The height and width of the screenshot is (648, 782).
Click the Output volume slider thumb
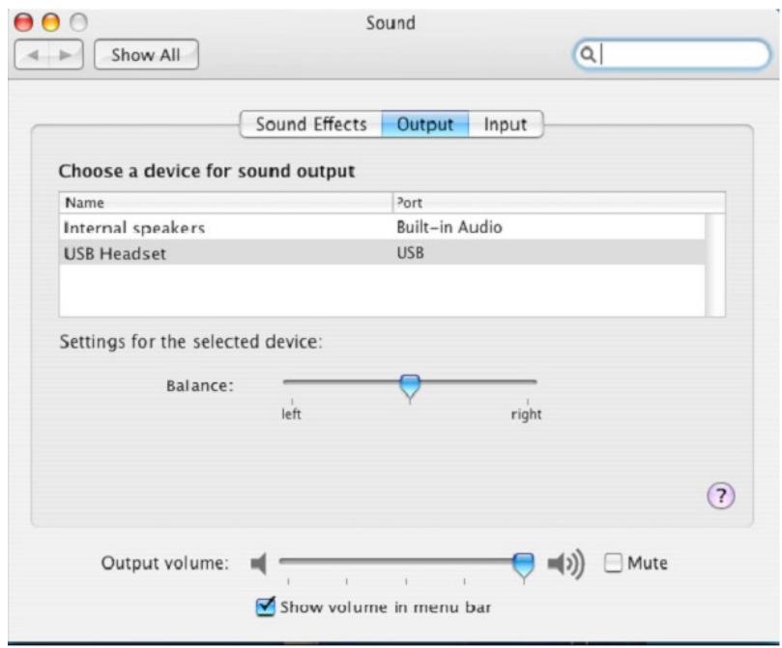[x=523, y=564]
